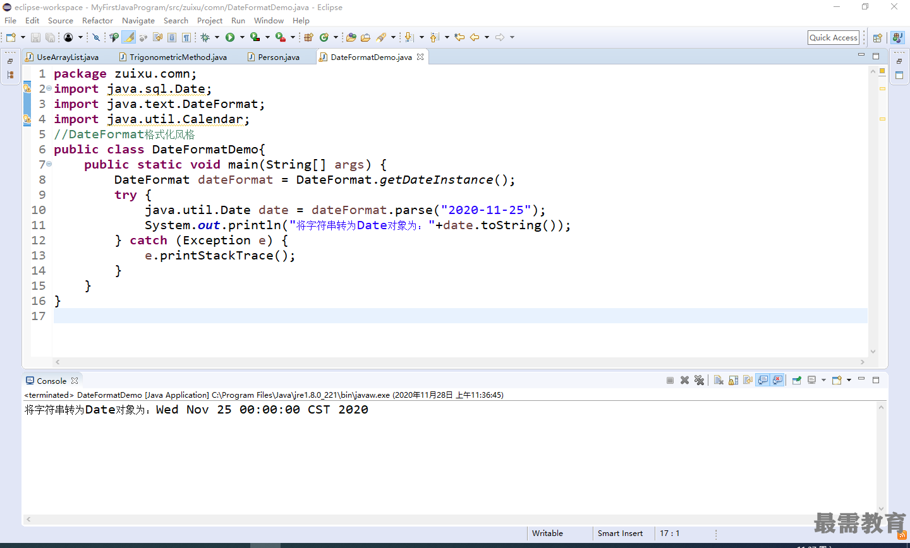Toggle Block Selection Mode icon
The image size is (910, 548).
click(x=172, y=37)
